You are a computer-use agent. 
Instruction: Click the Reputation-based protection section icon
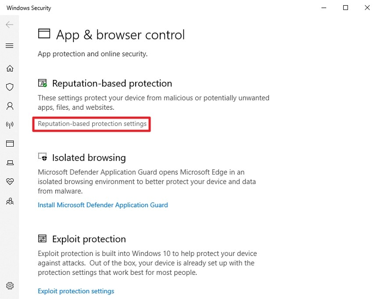(x=42, y=83)
